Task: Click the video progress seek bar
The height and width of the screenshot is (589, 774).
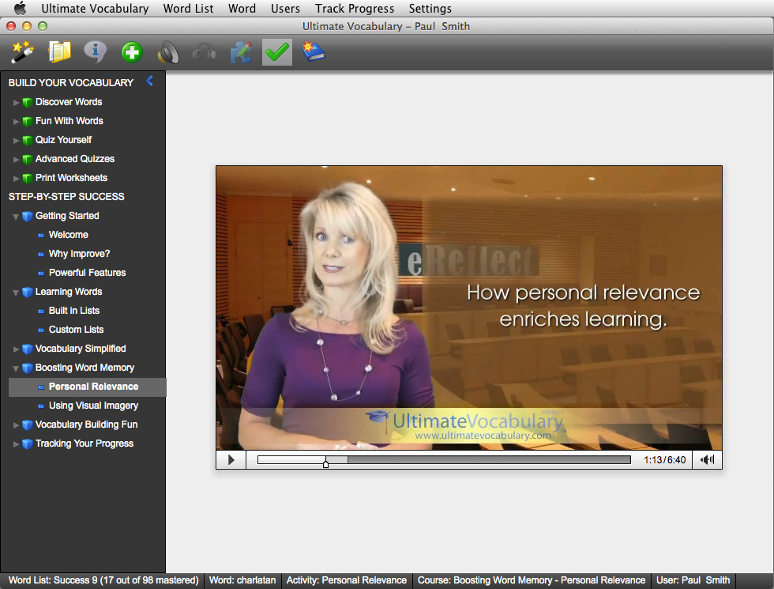Action: point(474,459)
